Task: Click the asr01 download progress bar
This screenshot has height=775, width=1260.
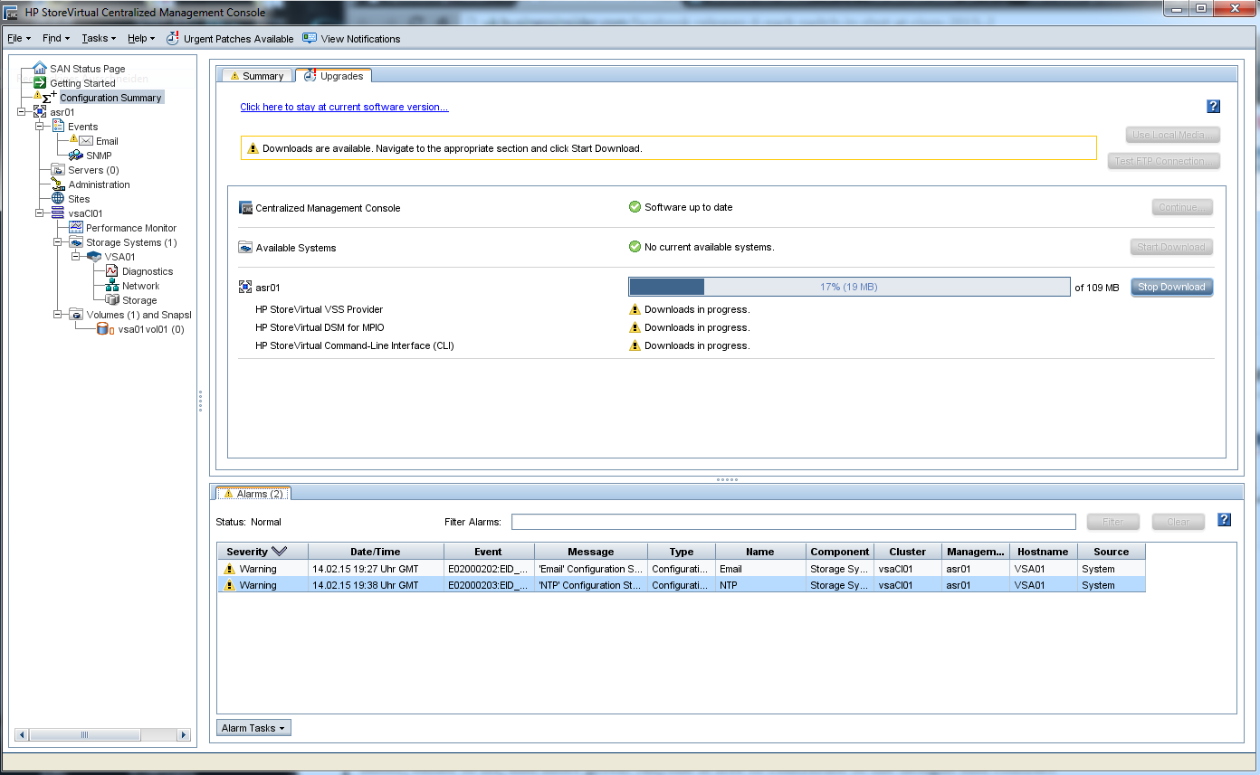Action: (848, 287)
